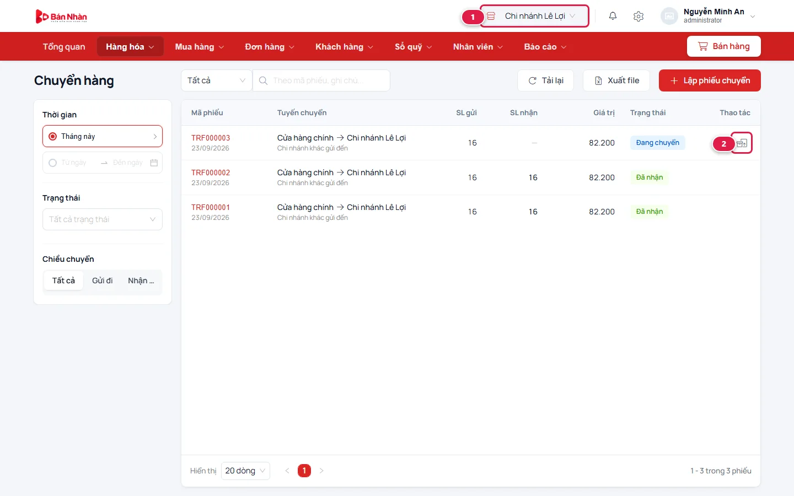Image resolution: width=794 pixels, height=496 pixels.
Task: Choose Nhận transfer direction
Action: pyautogui.click(x=141, y=281)
